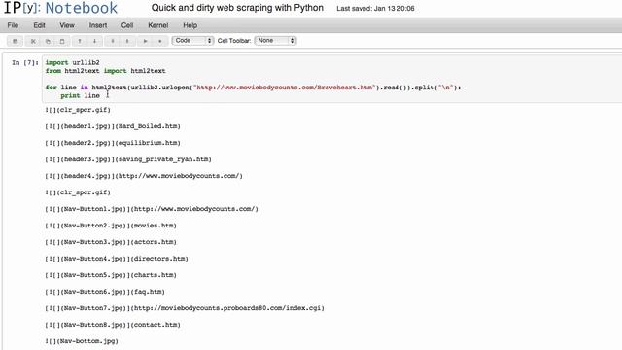Move the cell down with arrow icon
The image size is (622, 350).
[x=94, y=41]
